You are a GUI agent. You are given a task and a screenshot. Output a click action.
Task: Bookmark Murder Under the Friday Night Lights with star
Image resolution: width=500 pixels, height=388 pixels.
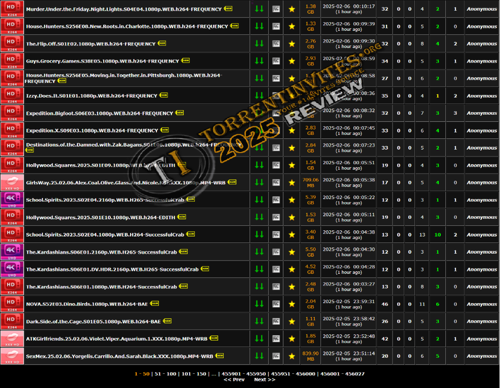(291, 9)
